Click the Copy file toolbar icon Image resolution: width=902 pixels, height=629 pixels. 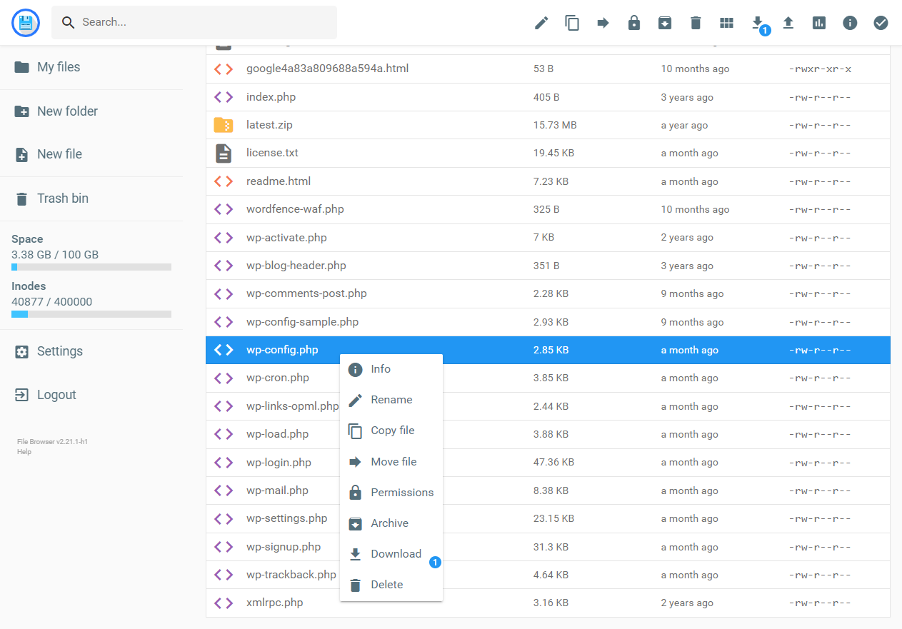pos(572,22)
